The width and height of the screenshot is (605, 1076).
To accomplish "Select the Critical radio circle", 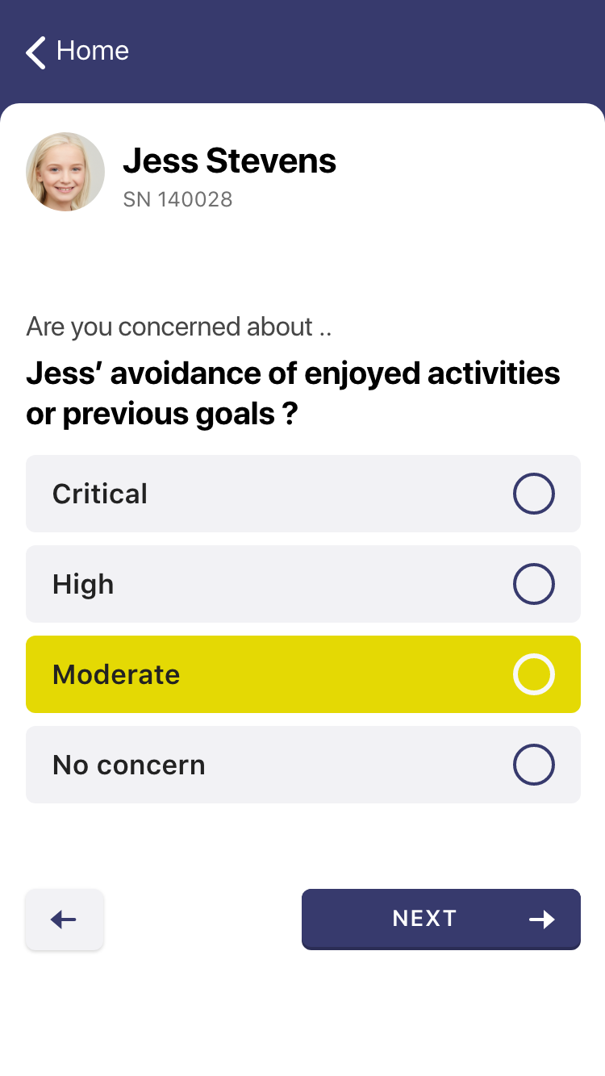I will click(533, 494).
